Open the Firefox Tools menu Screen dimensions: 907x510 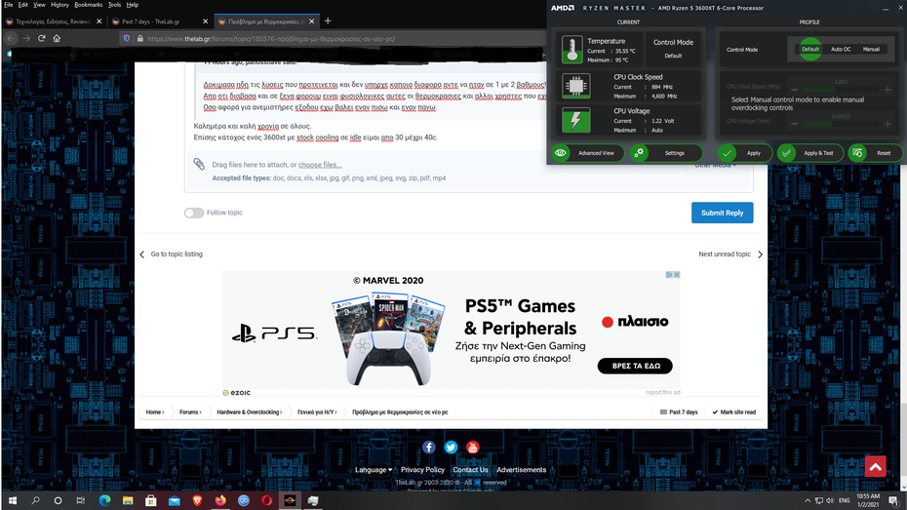[x=114, y=5]
